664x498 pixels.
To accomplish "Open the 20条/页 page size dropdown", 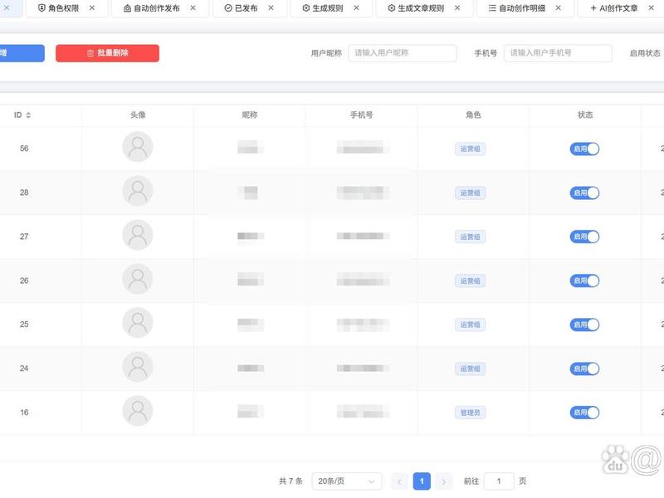I will [x=347, y=481].
